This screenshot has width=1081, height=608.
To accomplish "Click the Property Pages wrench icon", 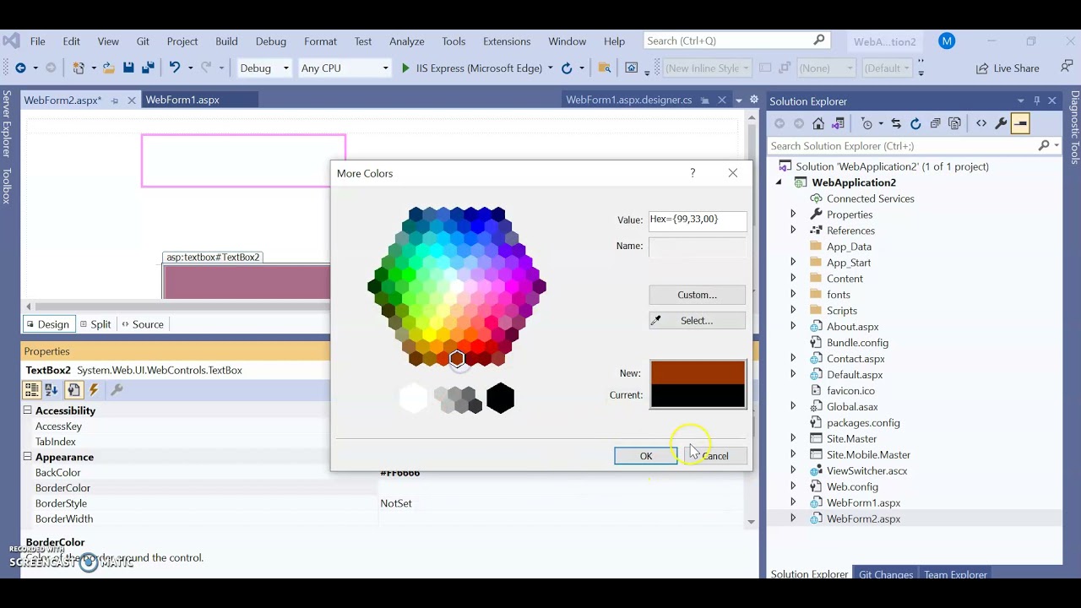I will (117, 390).
